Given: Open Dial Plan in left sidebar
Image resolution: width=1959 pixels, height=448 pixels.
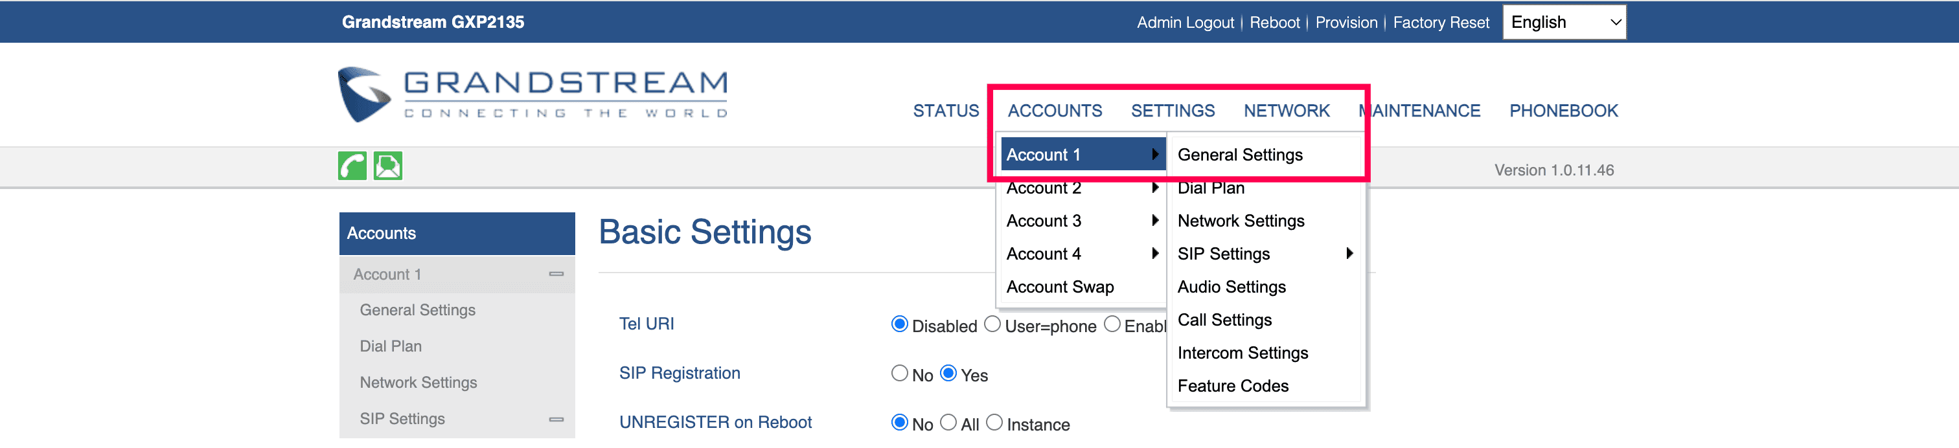Looking at the screenshot, I should [x=390, y=346].
